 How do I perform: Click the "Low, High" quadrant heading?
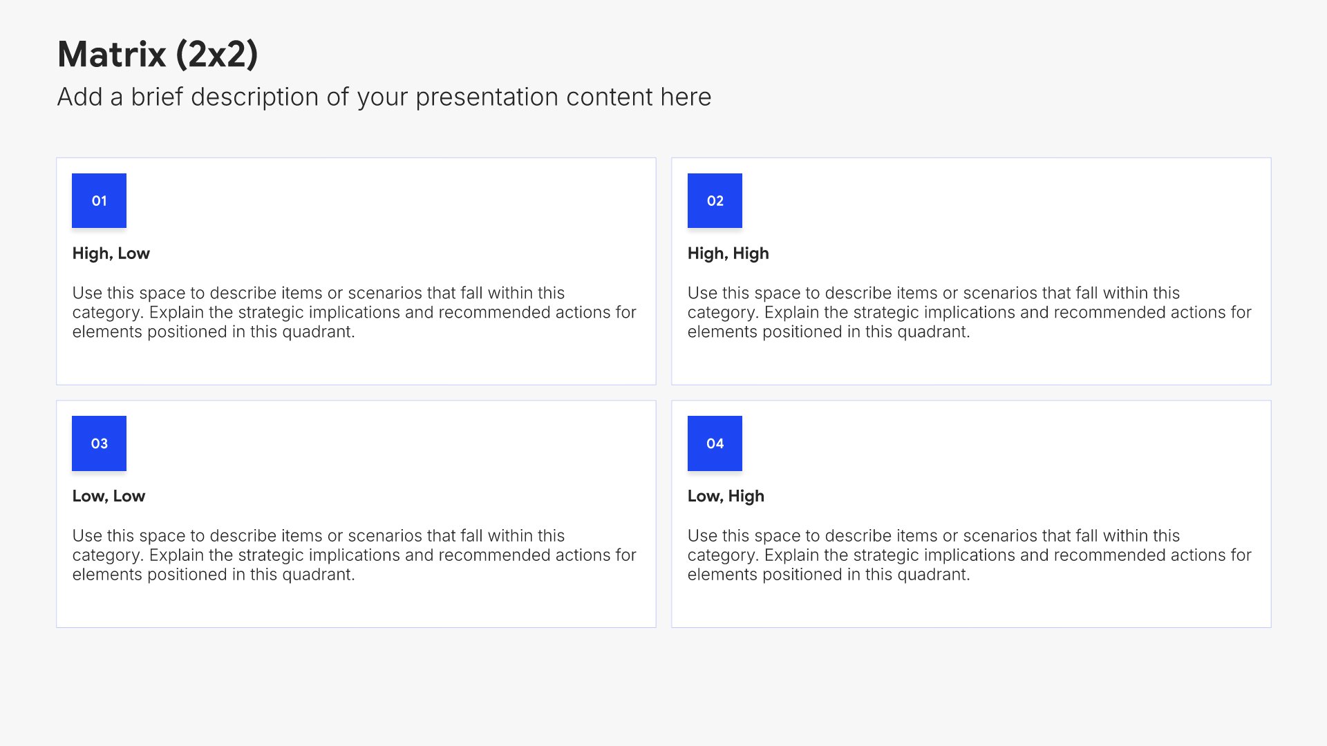pos(726,496)
